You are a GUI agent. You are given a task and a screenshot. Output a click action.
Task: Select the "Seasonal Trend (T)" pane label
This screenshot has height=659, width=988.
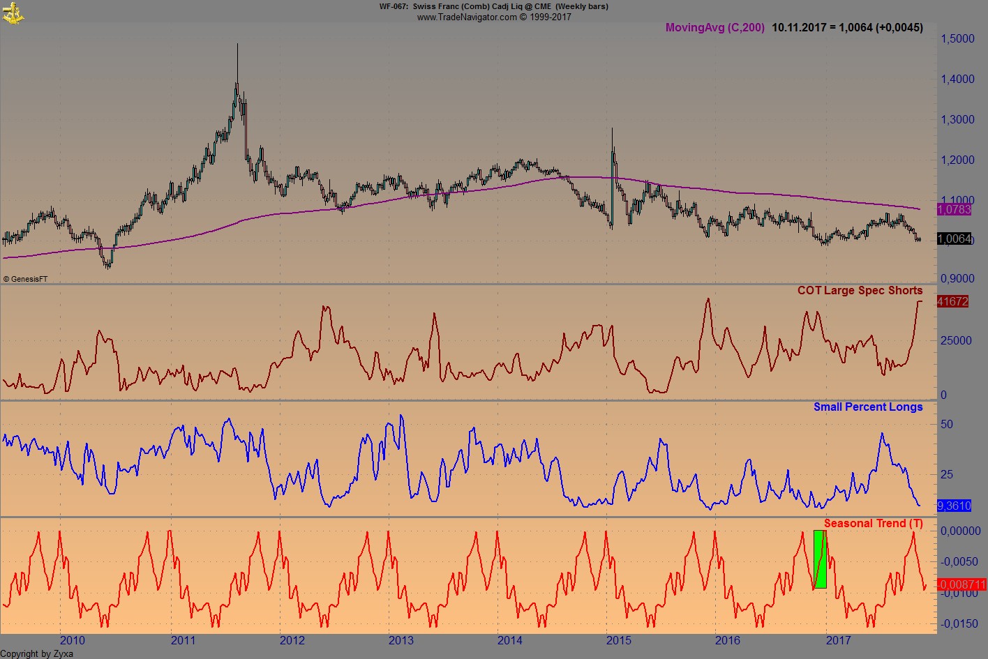click(x=874, y=524)
